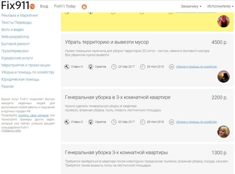Click the создать свое задание link
This screenshot has width=235, height=174.
[x=33, y=116]
